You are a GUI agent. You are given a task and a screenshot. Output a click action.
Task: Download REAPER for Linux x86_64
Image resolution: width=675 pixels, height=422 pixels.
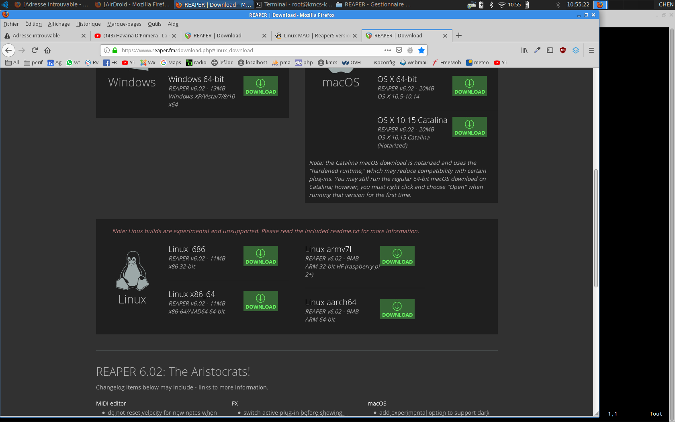pyautogui.click(x=261, y=301)
